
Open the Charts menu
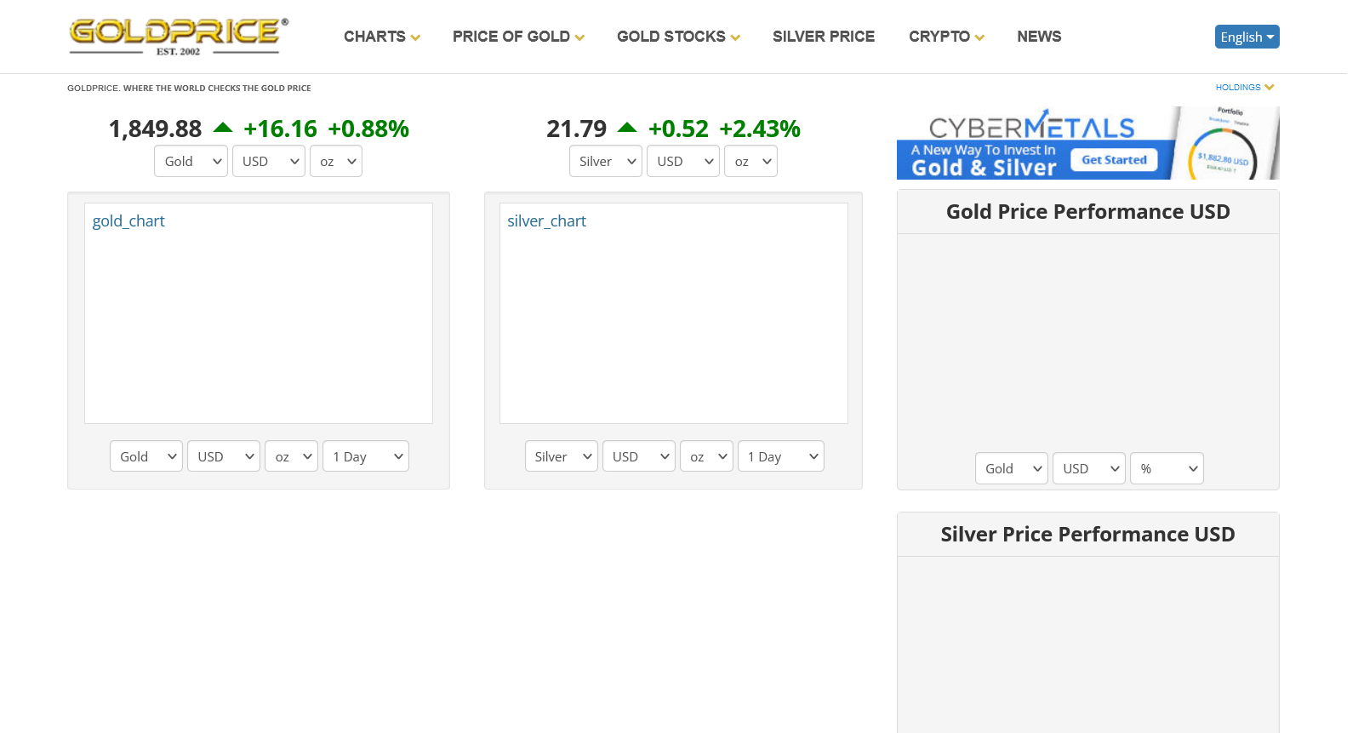381,37
